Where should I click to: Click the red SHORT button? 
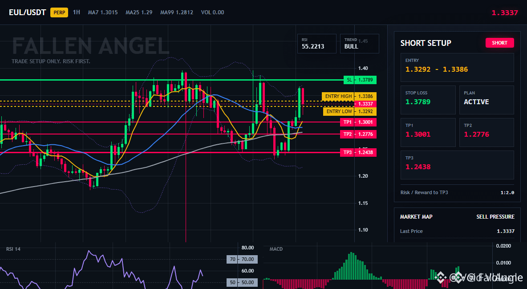(499, 43)
